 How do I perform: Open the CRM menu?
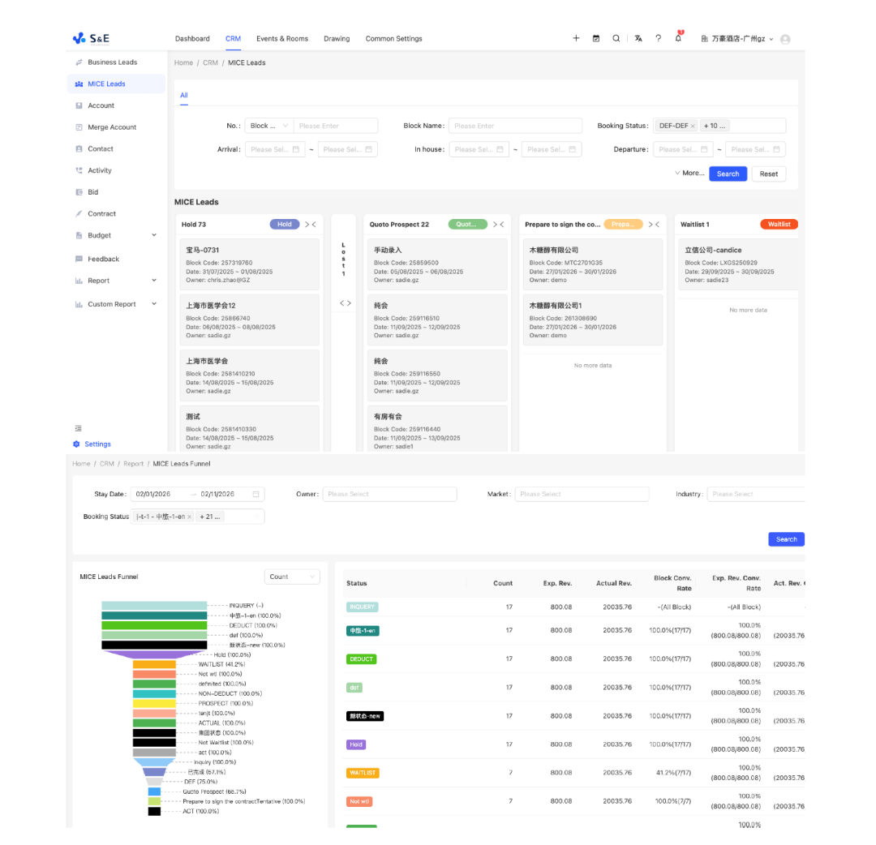[233, 39]
